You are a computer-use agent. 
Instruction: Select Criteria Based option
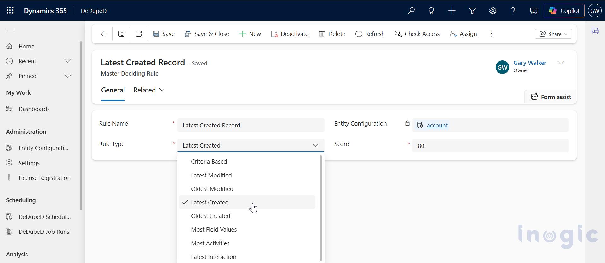point(247,162)
